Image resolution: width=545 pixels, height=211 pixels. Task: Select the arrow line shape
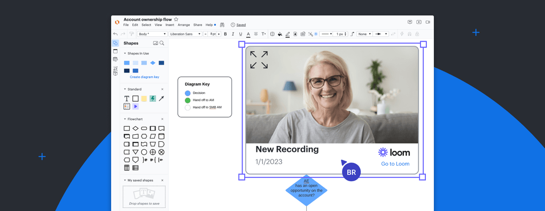[161, 99]
